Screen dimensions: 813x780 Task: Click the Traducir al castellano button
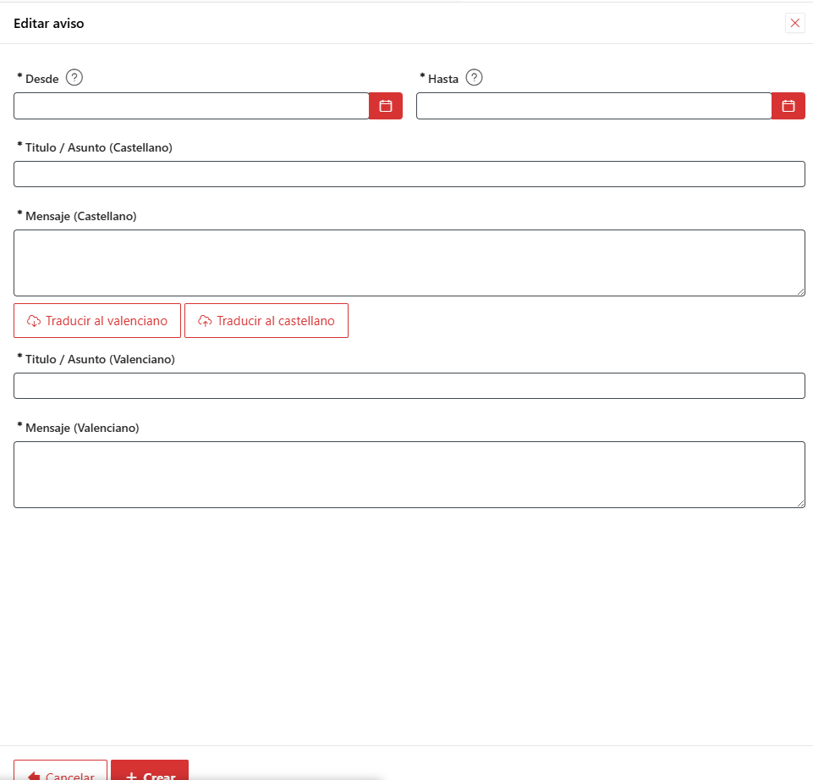tap(266, 321)
